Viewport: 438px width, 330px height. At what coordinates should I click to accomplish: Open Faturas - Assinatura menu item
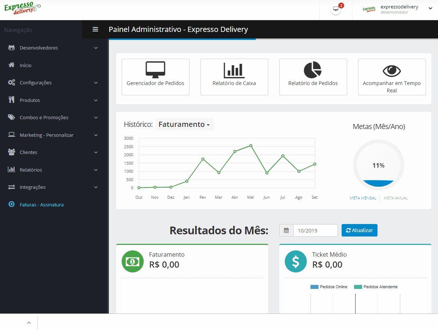point(42,205)
